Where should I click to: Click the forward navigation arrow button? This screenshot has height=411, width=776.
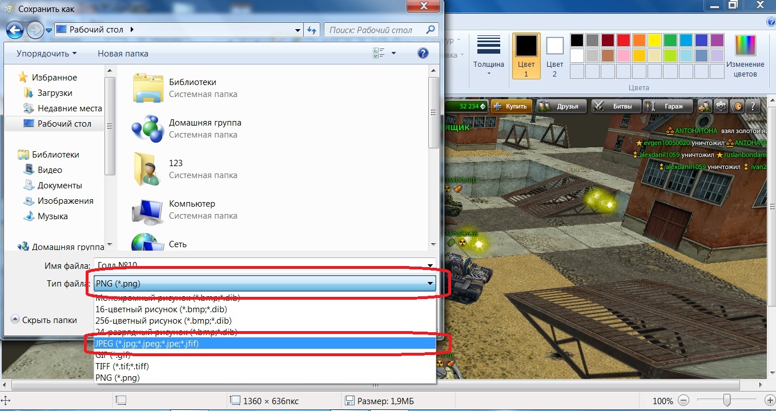click(35, 30)
